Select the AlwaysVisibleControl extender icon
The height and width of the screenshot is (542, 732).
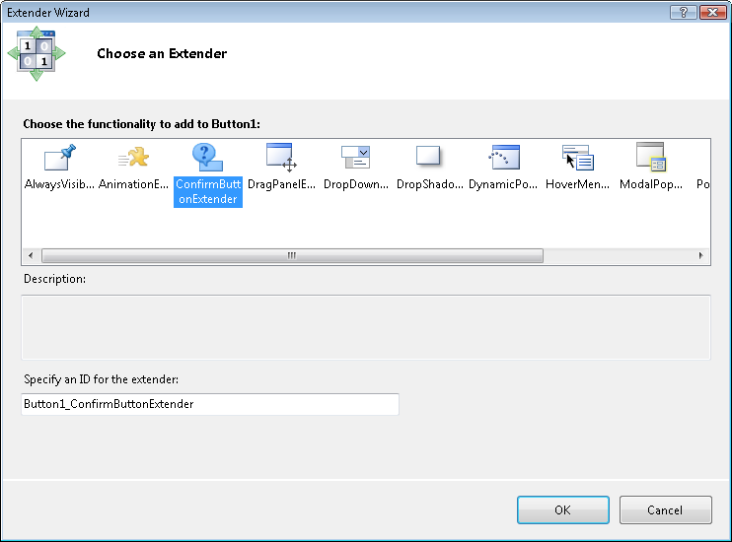pos(60,158)
